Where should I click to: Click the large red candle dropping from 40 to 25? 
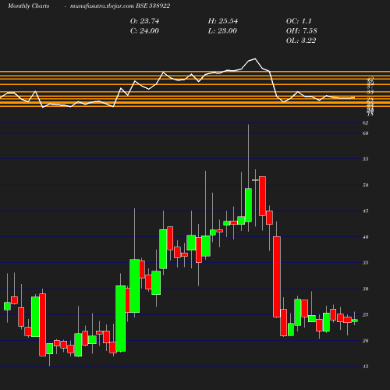pos(277,277)
